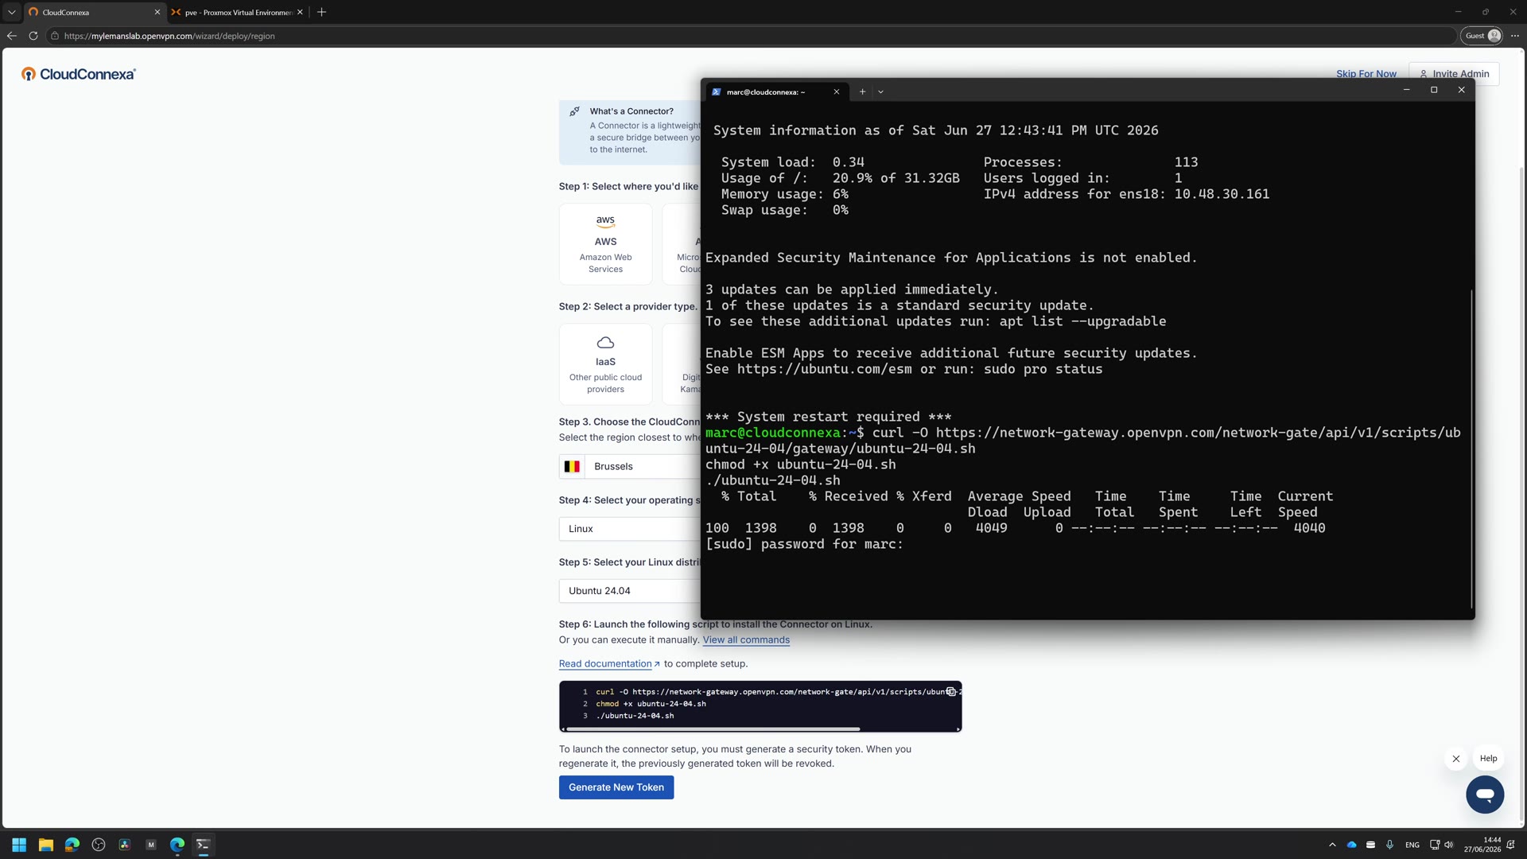Viewport: 1527px width, 859px height.
Task: Open the Ubuntu 24.04 distribution dropdown
Action: click(x=630, y=591)
